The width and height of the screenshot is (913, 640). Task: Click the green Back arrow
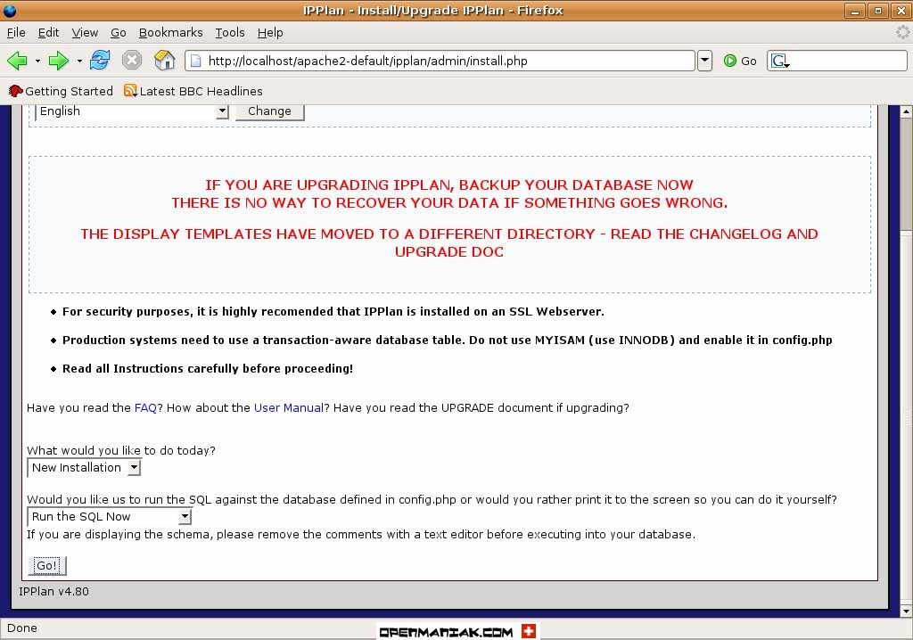tap(18, 60)
